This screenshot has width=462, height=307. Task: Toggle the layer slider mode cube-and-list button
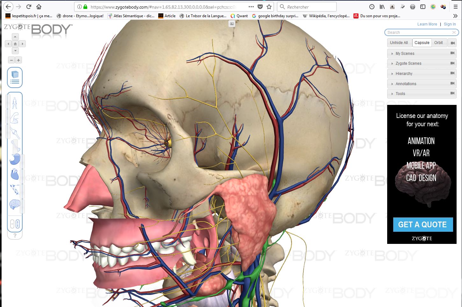[x=15, y=77]
